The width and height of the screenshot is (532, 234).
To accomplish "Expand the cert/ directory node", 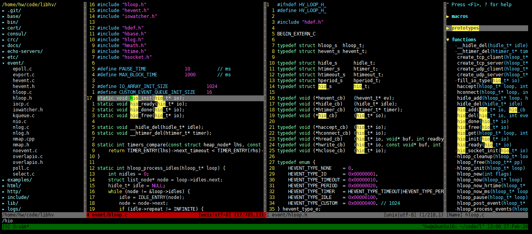I will pos(4,28).
